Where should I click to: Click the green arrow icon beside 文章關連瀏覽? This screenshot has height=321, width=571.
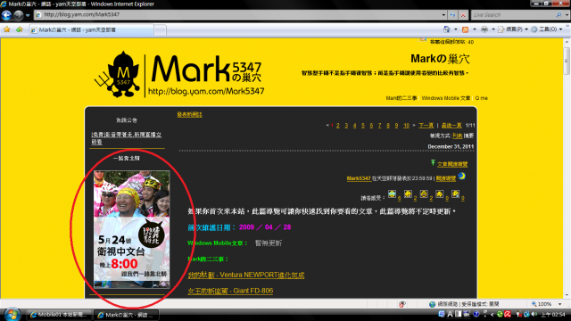click(433, 162)
